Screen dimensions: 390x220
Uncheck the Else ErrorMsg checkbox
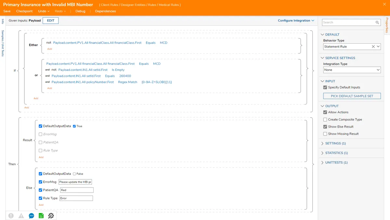[x=40, y=182]
